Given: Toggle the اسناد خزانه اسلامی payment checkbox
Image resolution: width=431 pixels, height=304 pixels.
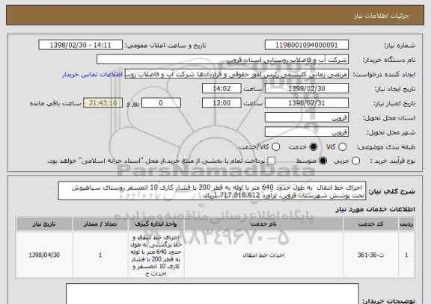Looking at the screenshot, I should click(x=272, y=161).
